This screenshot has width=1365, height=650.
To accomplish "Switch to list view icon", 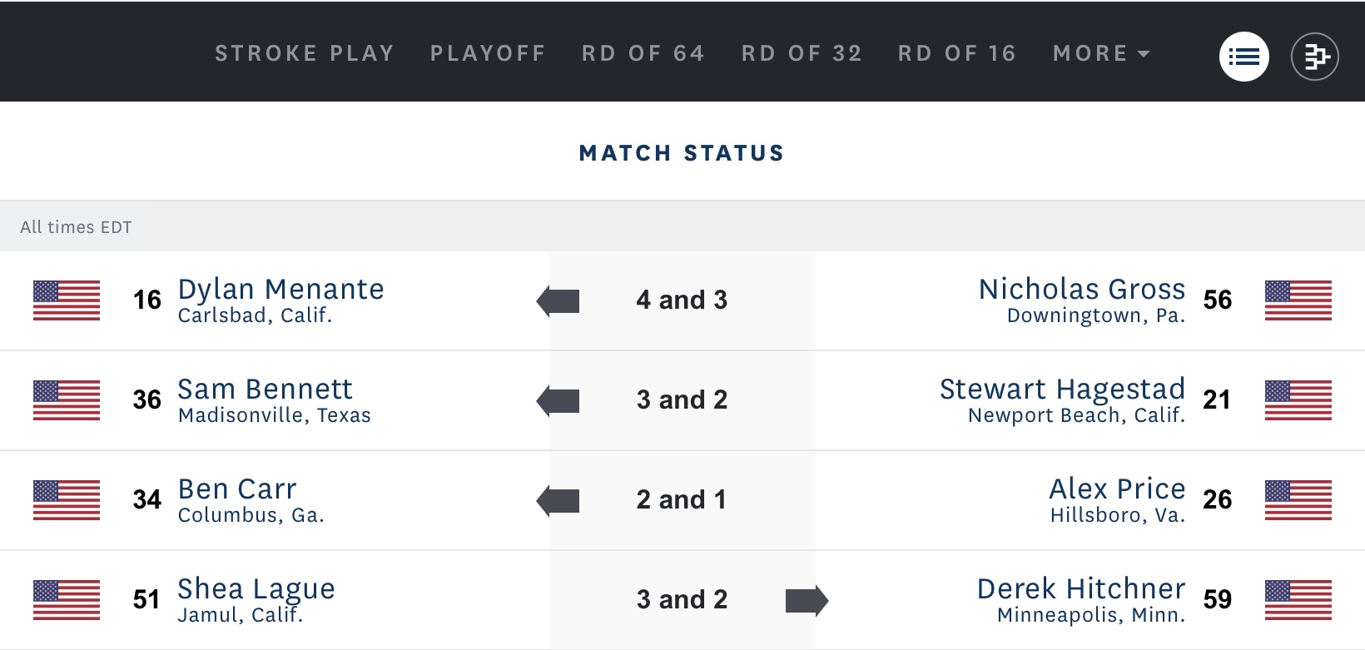I will pyautogui.click(x=1243, y=57).
